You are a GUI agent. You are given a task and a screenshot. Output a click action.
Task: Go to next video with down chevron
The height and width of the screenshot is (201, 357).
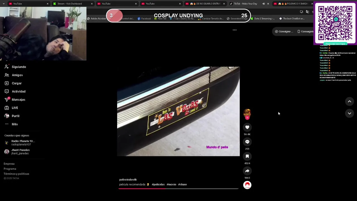click(349, 113)
